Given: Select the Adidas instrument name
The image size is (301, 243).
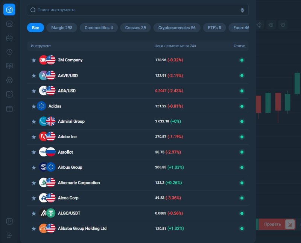Looking at the screenshot, I should 55,106.
